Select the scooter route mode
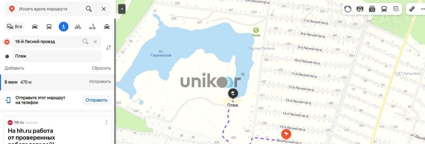The image size is (425, 144). [92, 27]
